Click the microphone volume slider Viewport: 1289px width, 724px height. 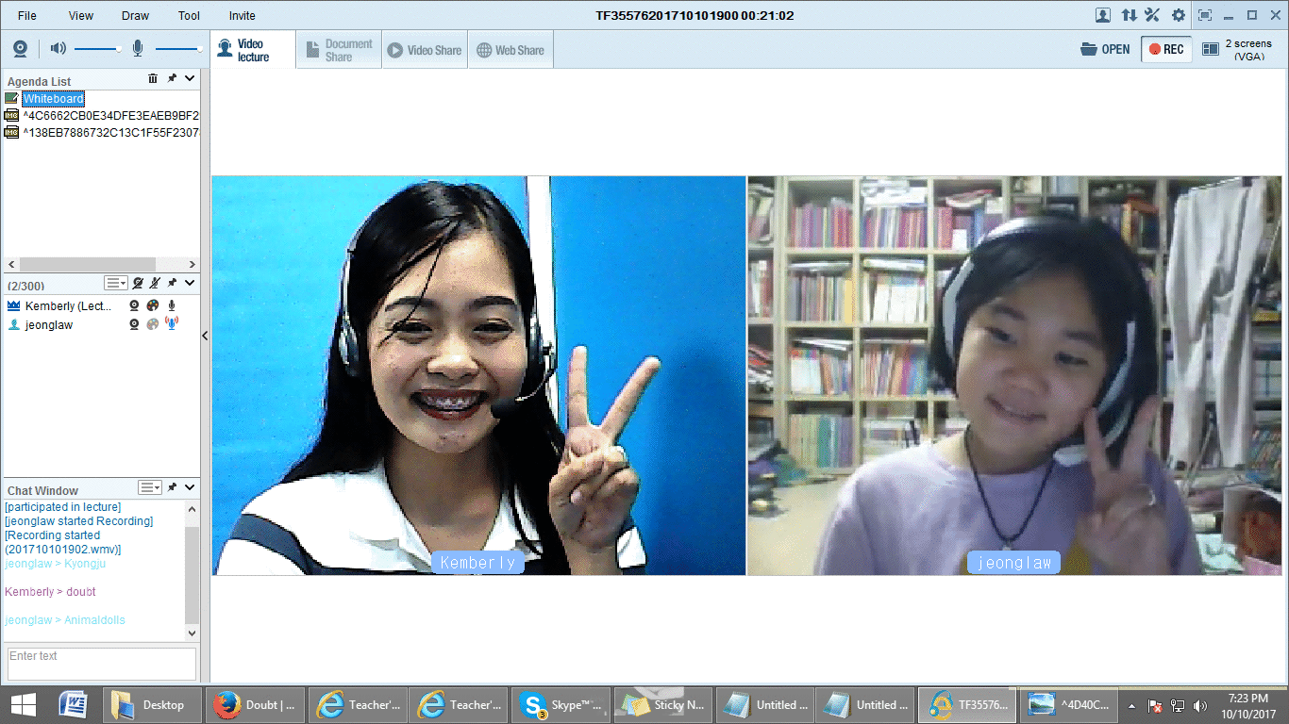[177, 48]
